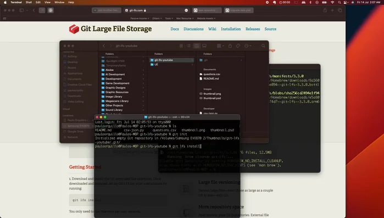Screen dimensions: 384x218
Task: Go forward in Finder window
Action: pos(110,46)
